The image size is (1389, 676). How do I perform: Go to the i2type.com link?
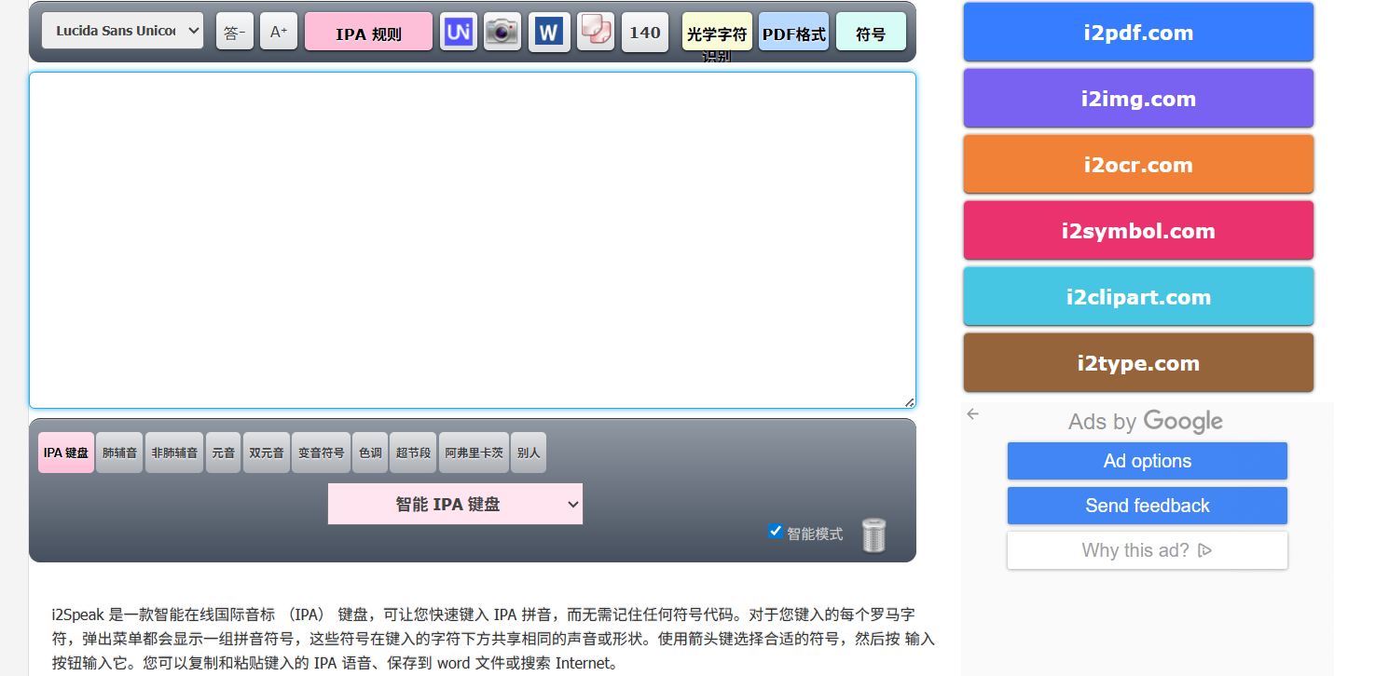pos(1138,363)
